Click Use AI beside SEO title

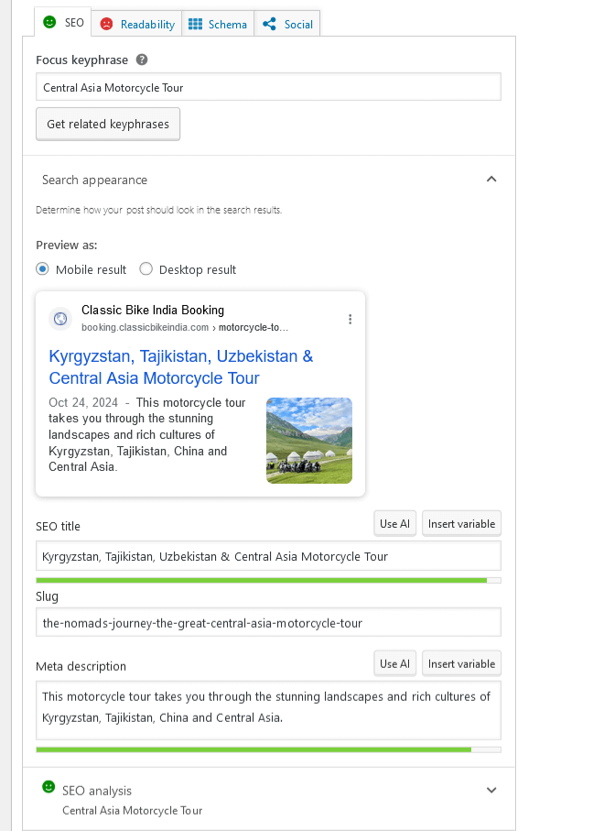(x=395, y=524)
